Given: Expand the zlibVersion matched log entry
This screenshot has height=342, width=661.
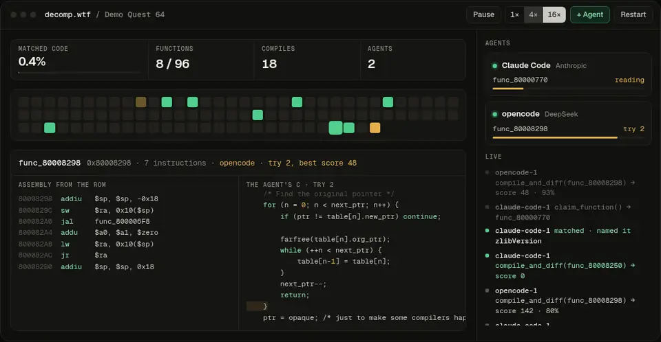Looking at the screenshot, I should coord(563,236).
